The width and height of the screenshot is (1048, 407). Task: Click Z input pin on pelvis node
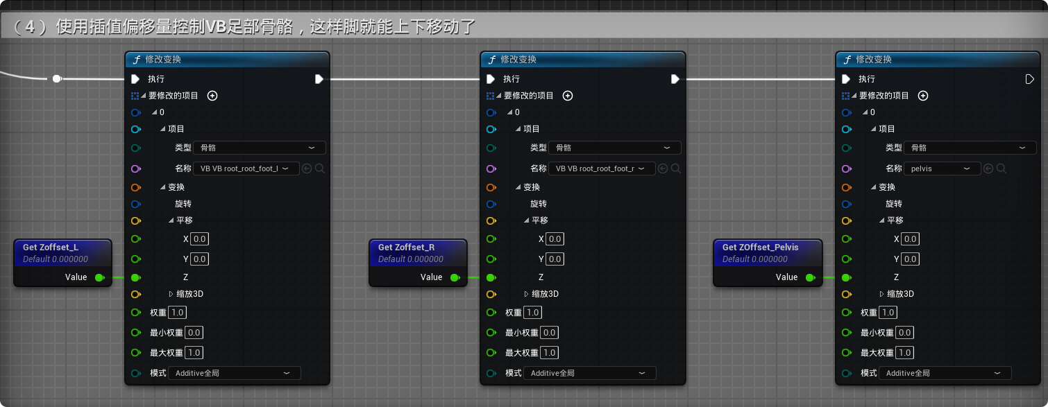click(847, 277)
